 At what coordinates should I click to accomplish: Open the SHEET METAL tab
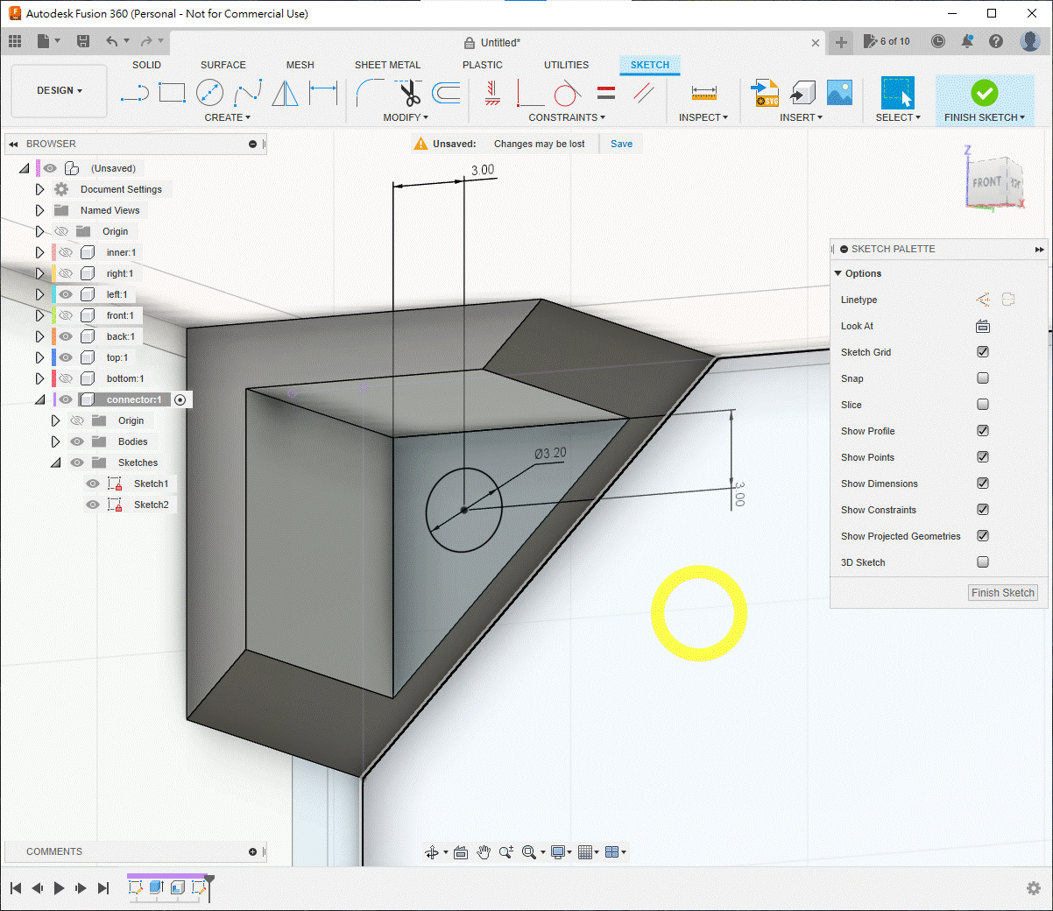[x=387, y=65]
